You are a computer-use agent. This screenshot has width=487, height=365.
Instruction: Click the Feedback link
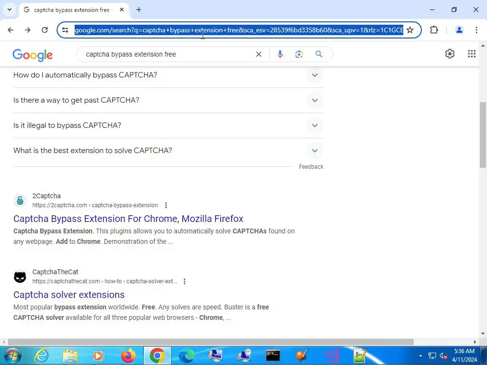(311, 167)
